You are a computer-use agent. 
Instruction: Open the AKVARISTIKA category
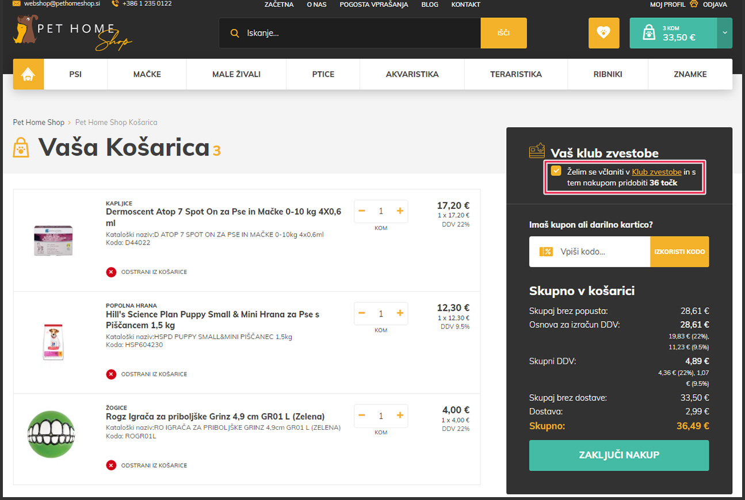coord(412,74)
